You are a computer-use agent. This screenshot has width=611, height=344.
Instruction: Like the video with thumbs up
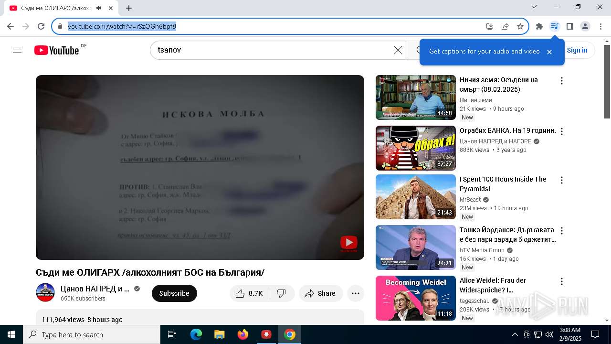click(250, 293)
